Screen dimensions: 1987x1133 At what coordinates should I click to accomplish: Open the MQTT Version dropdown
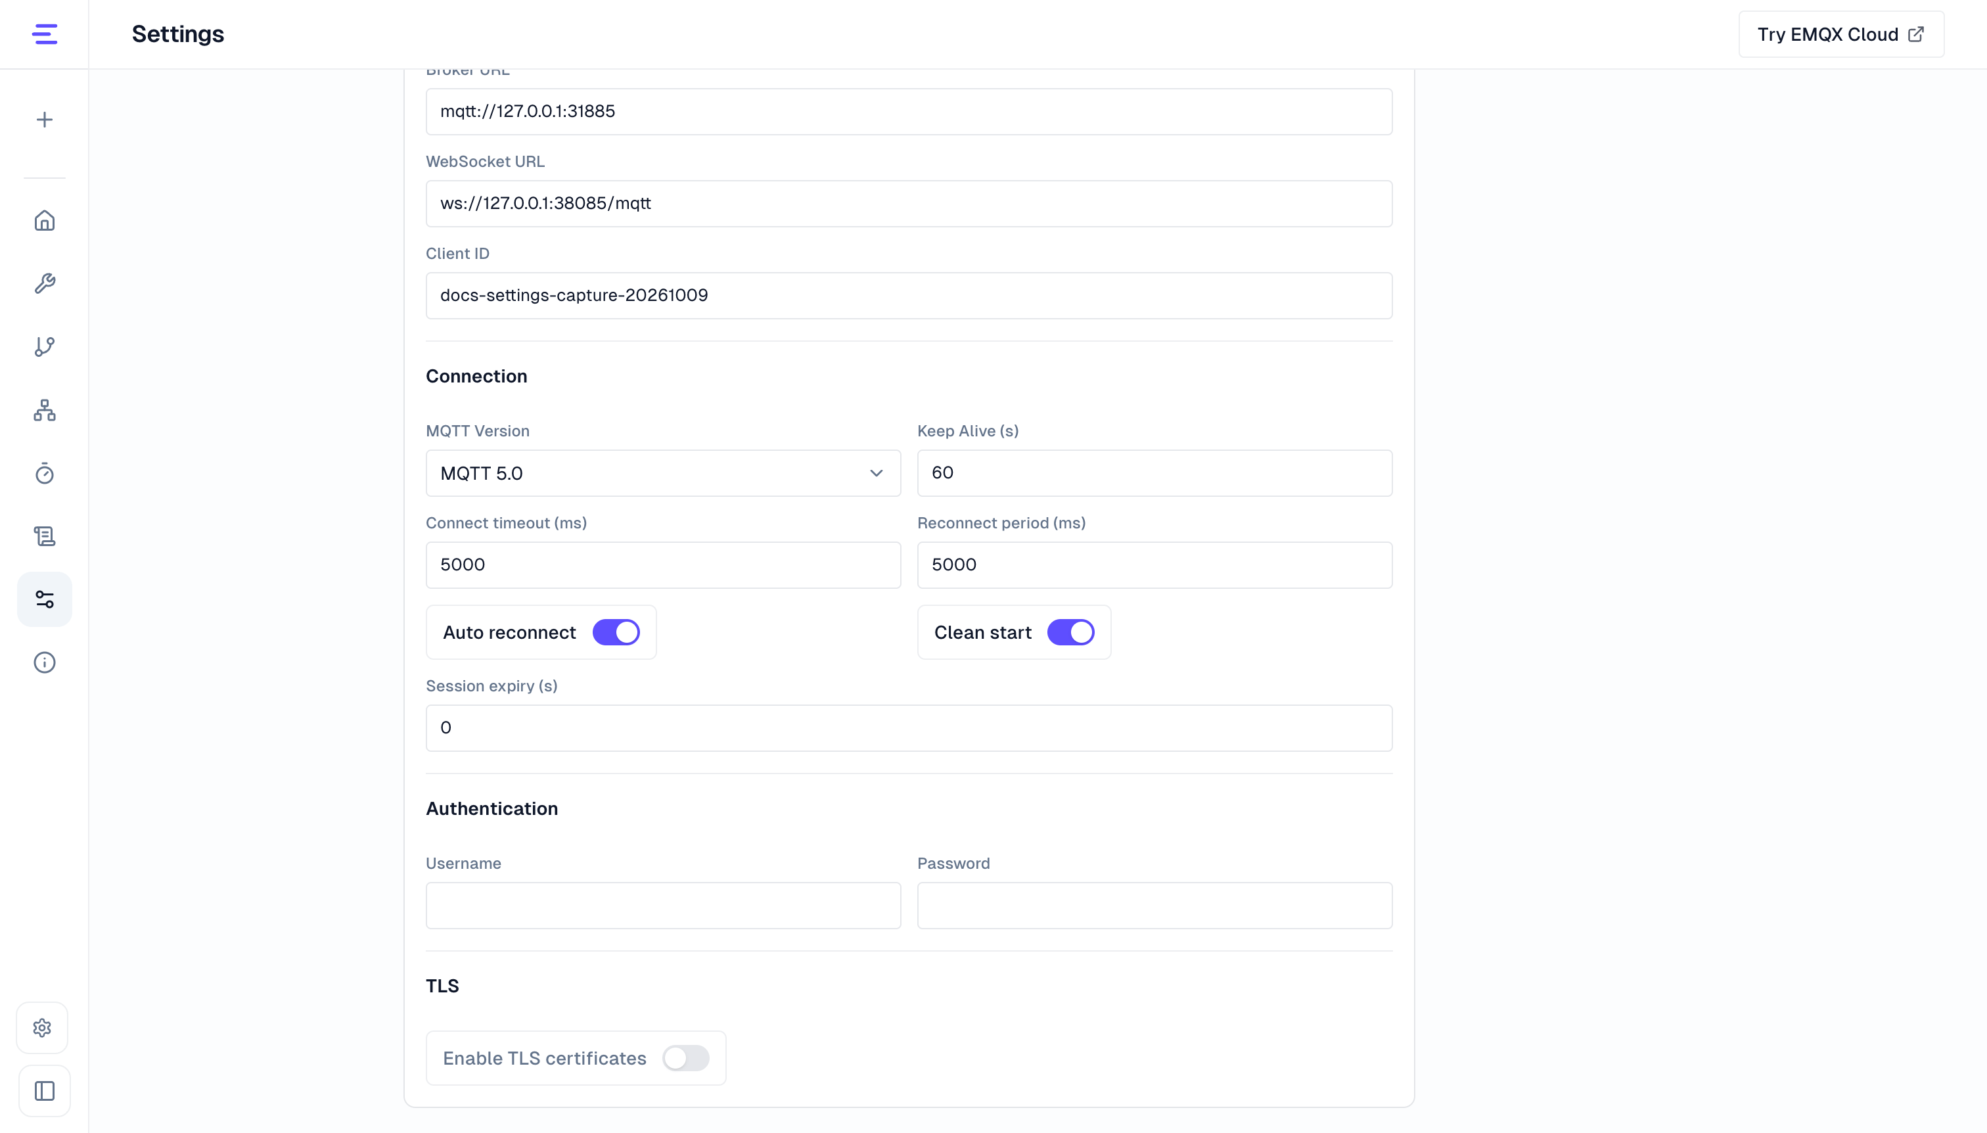[663, 473]
